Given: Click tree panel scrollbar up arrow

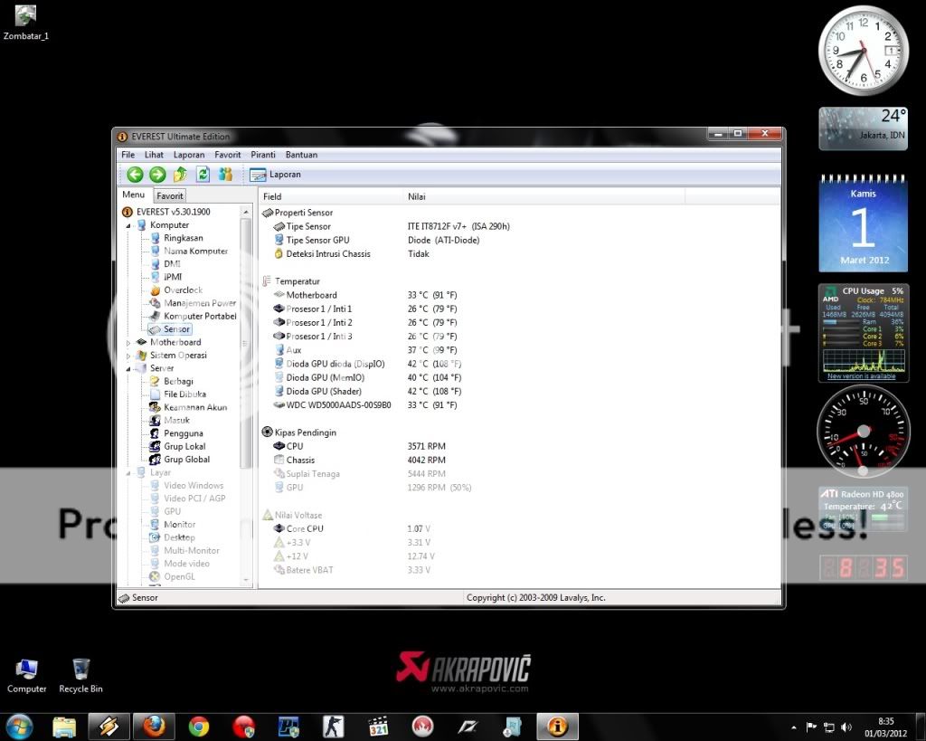Looking at the screenshot, I should 246,212.
